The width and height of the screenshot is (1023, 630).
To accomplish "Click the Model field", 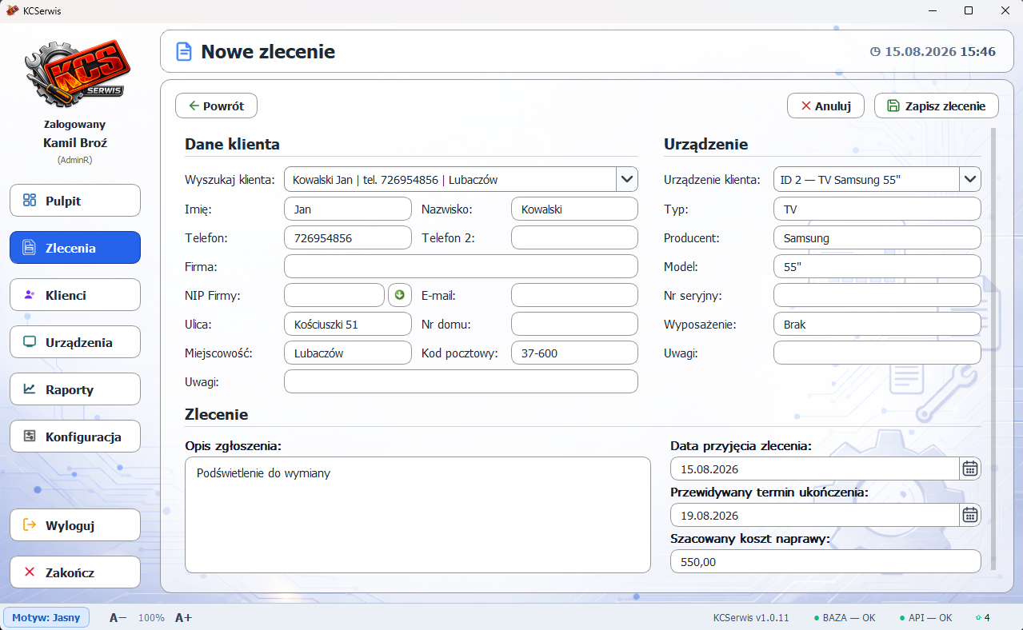I will (877, 266).
